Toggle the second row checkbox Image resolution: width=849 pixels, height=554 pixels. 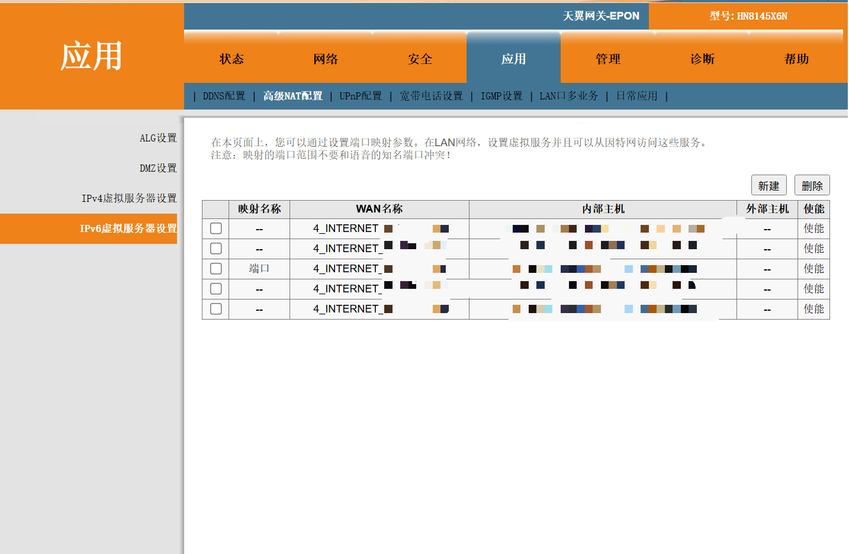click(x=216, y=249)
